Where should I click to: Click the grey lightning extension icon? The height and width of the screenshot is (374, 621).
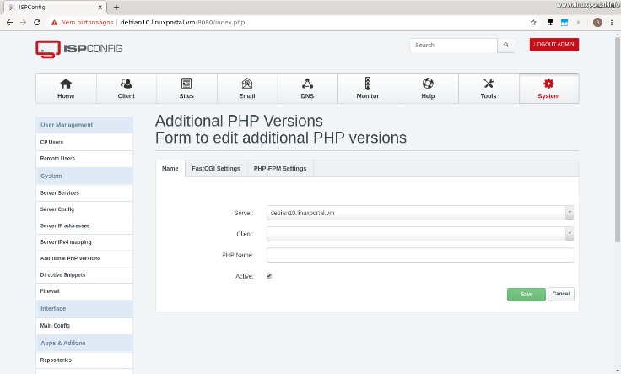[578, 23]
